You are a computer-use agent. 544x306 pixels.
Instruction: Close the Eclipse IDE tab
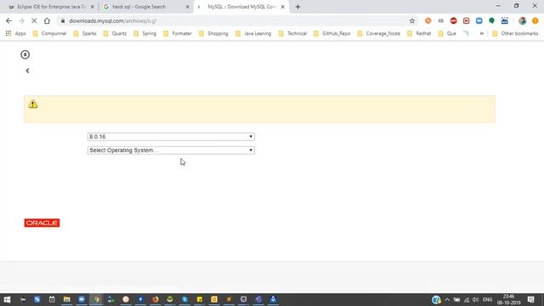coord(93,7)
